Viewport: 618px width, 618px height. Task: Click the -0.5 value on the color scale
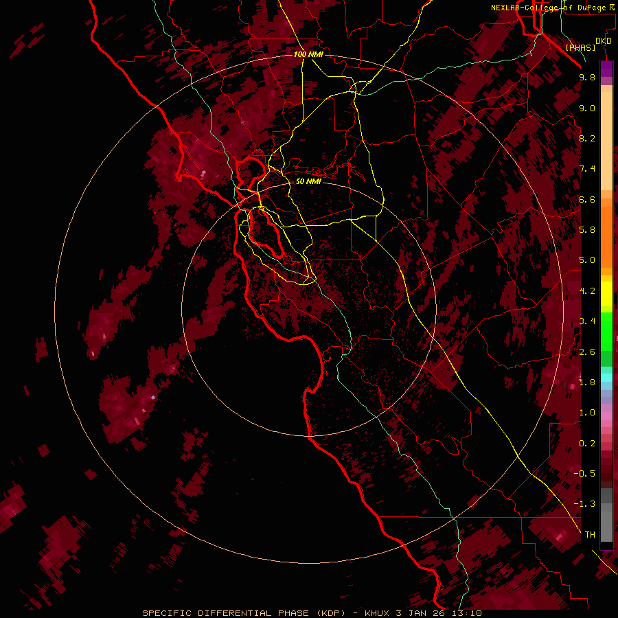click(584, 474)
